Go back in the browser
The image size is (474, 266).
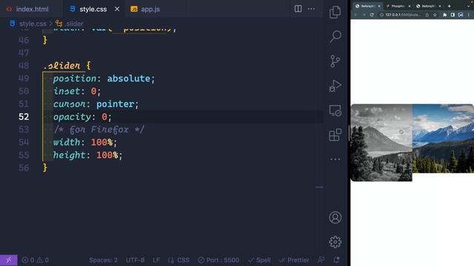click(x=355, y=15)
